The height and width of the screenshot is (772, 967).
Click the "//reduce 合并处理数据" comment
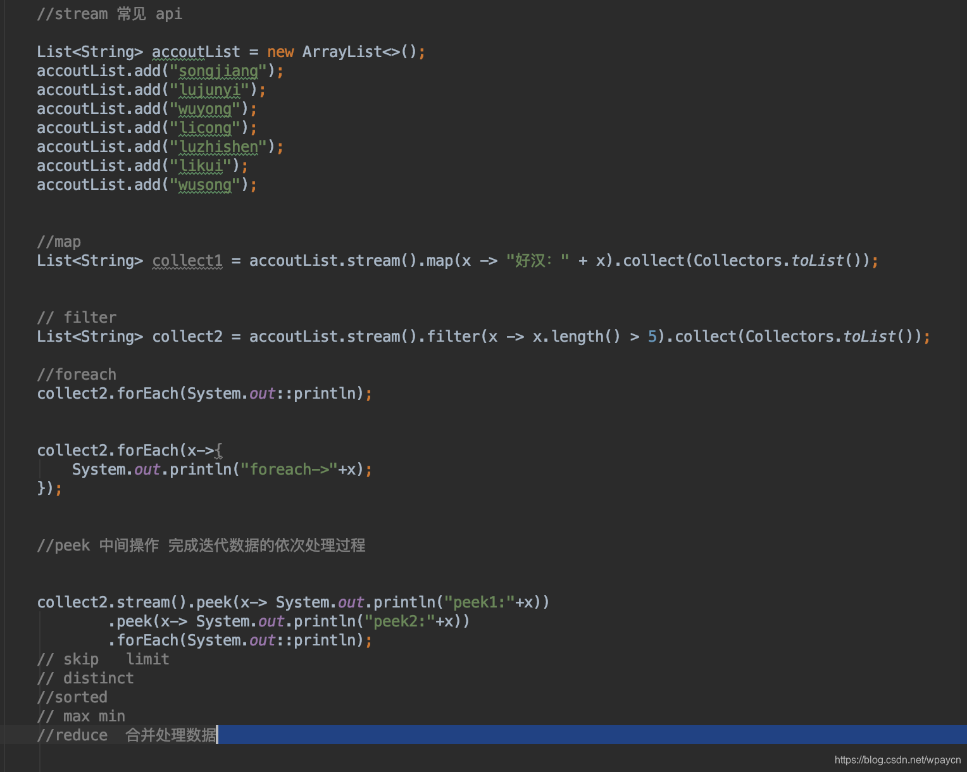point(127,735)
